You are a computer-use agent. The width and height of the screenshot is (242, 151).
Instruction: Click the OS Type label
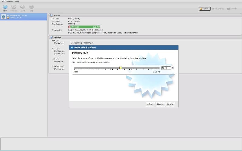55,19
